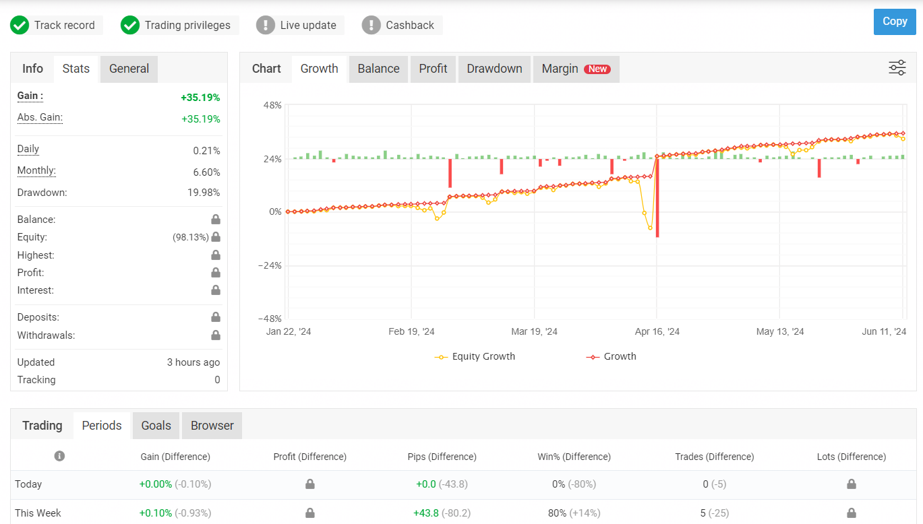Click the Lots lock icon in This Week row
The image size is (923, 524).
[x=852, y=513]
